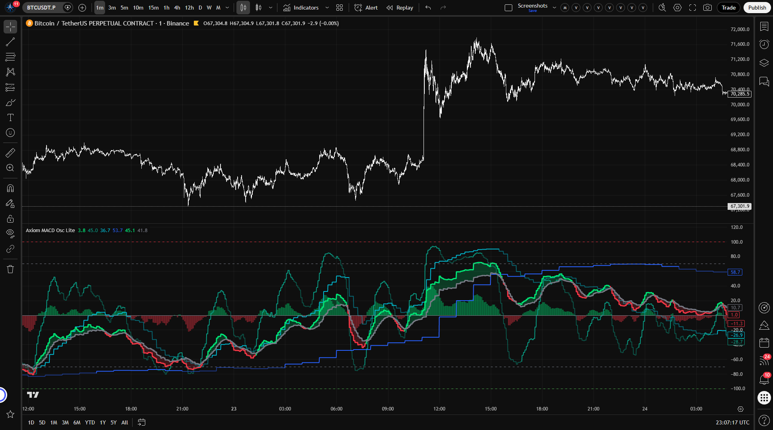Open the BTCUSDT.P symbol search field
This screenshot has width=773, height=430.
click(x=41, y=8)
